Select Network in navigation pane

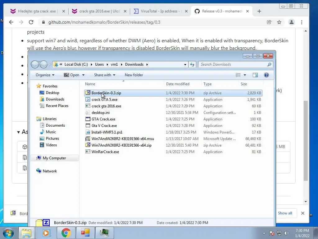tap(50, 171)
